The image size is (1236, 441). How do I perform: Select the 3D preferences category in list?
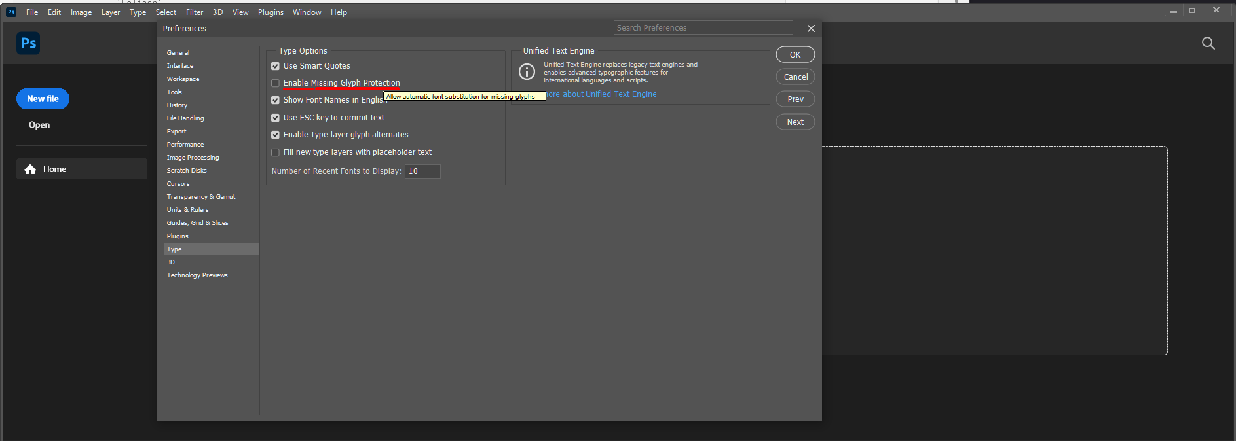coord(212,262)
